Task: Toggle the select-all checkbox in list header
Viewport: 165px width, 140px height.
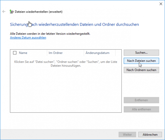Action: (15, 53)
